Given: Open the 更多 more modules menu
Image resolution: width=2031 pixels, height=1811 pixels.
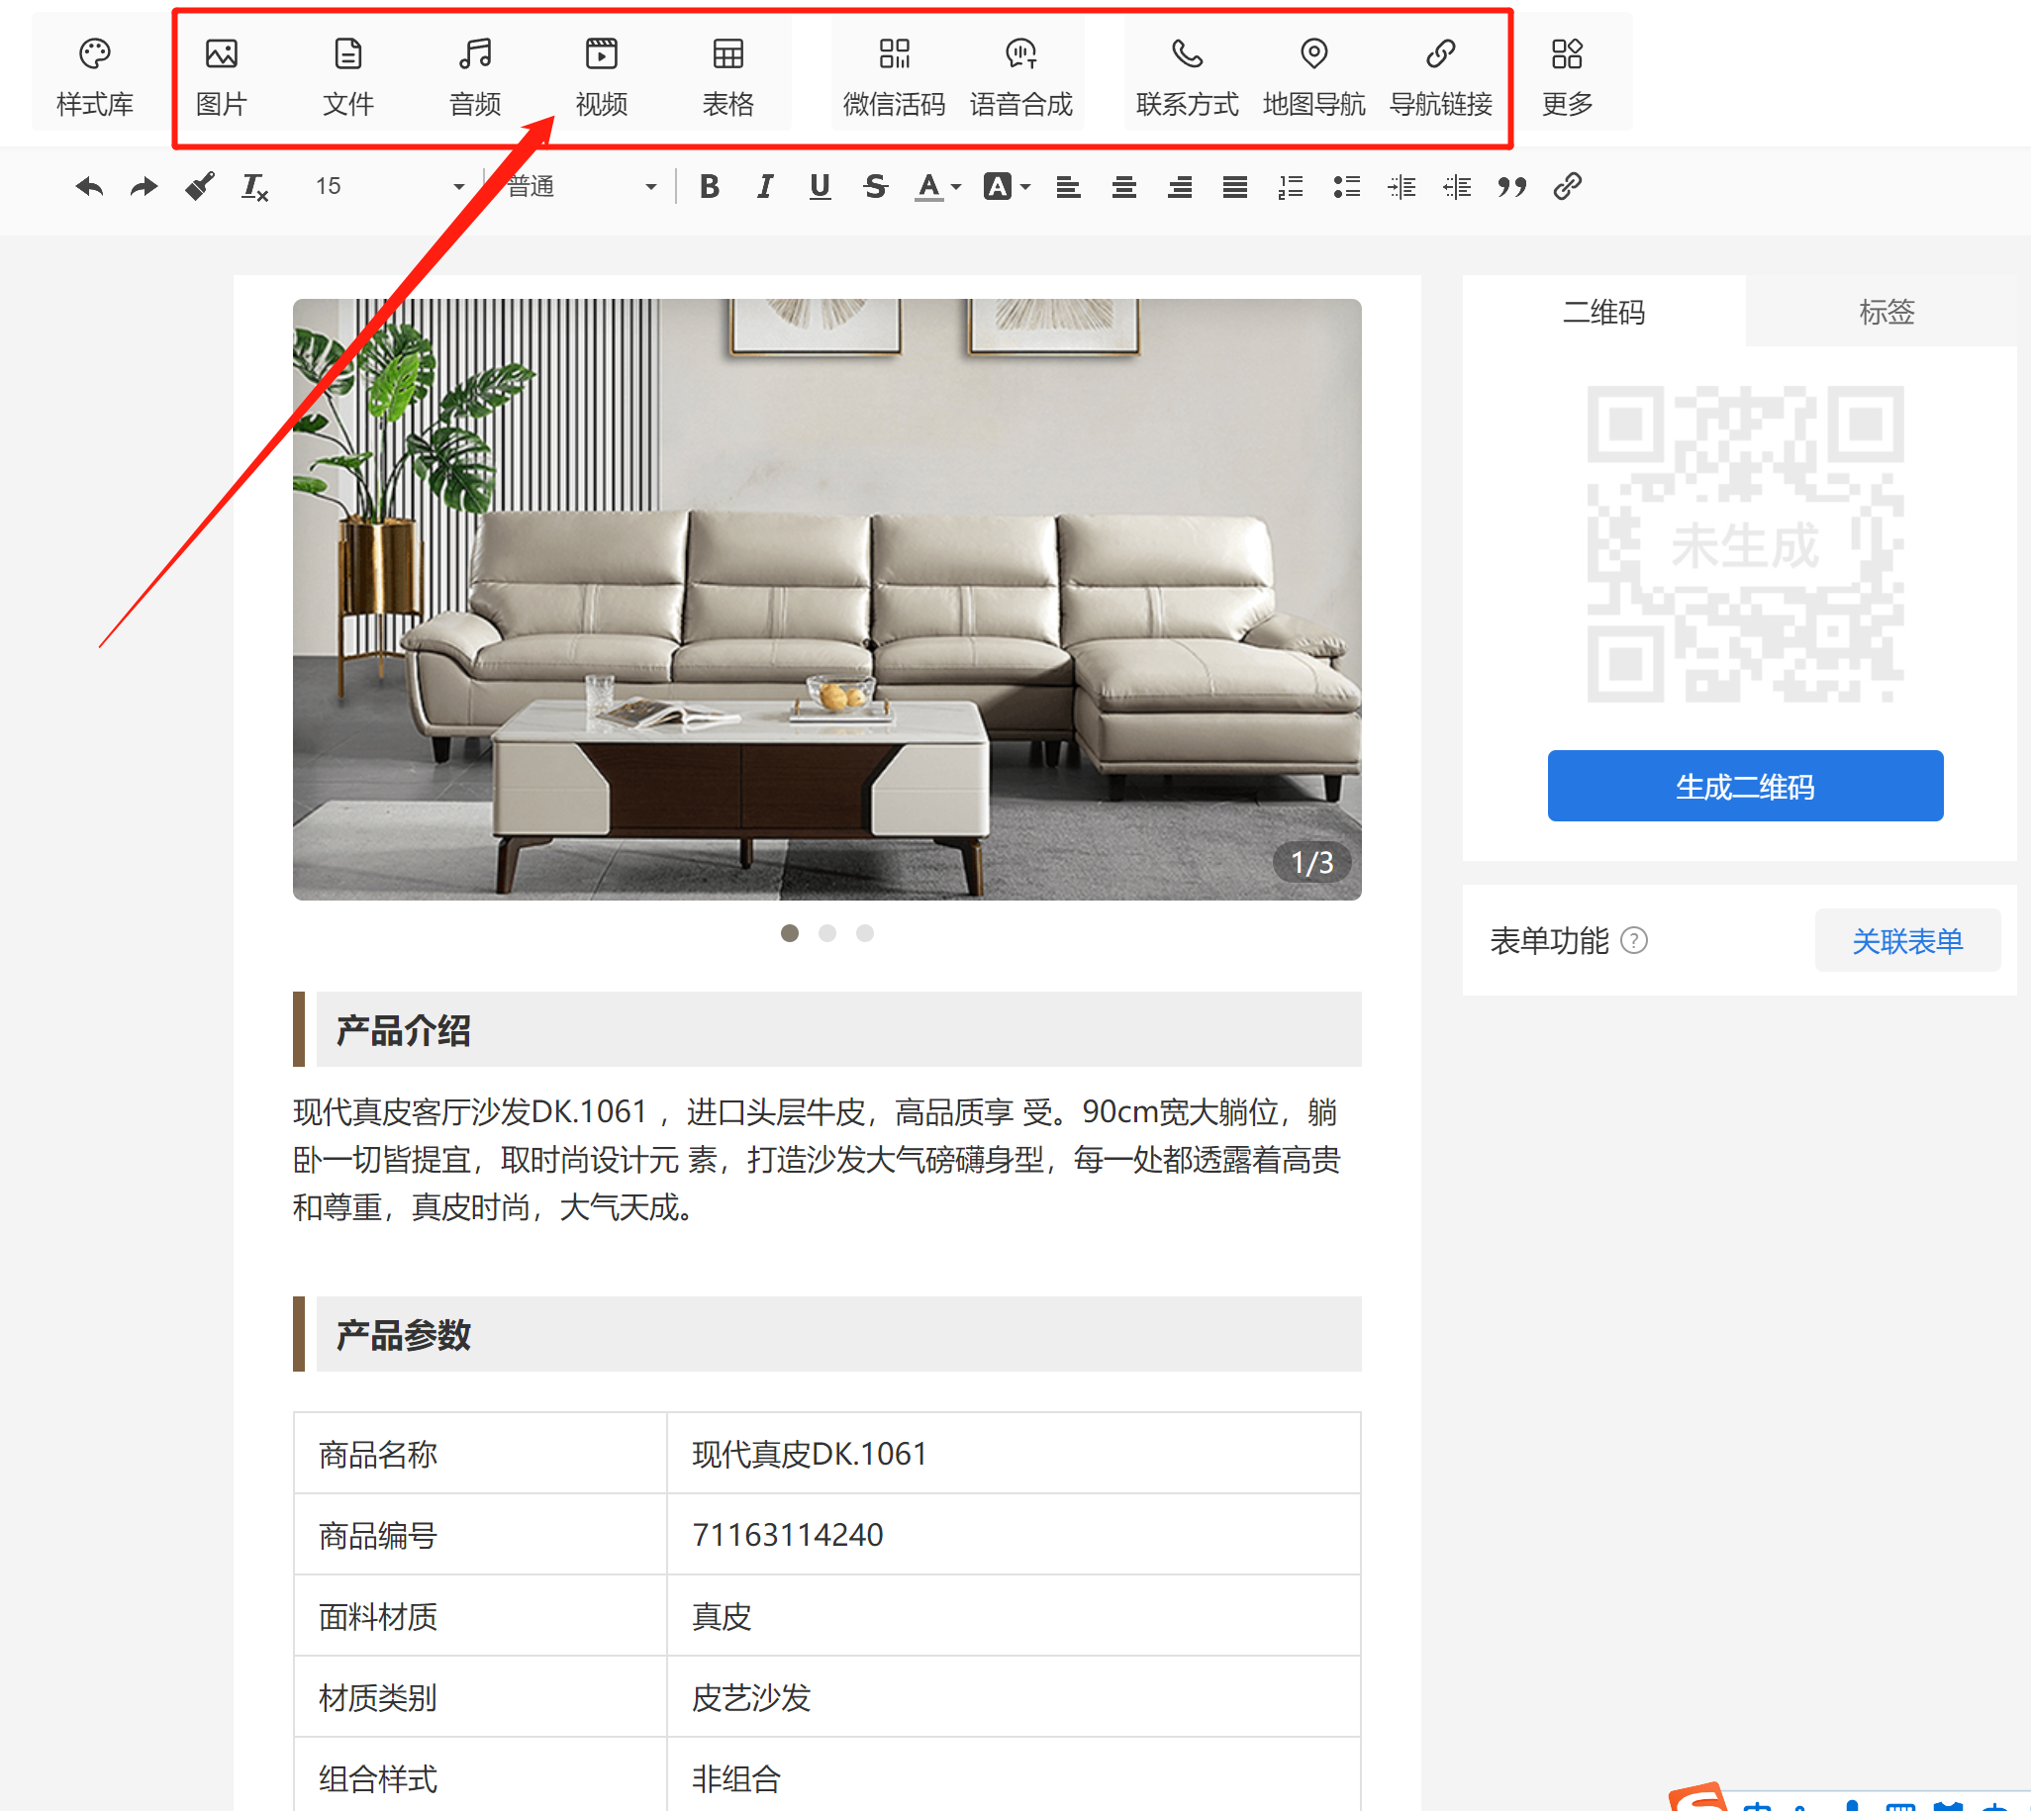Looking at the screenshot, I should pyautogui.click(x=1566, y=73).
